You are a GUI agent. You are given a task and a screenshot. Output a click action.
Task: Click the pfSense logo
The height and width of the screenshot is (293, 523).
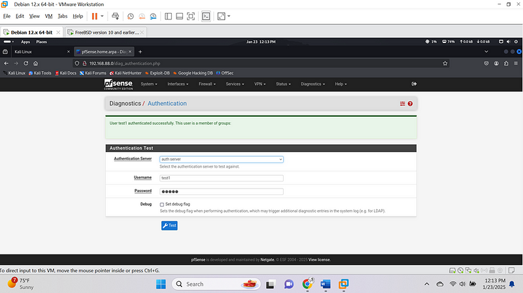[118, 84]
